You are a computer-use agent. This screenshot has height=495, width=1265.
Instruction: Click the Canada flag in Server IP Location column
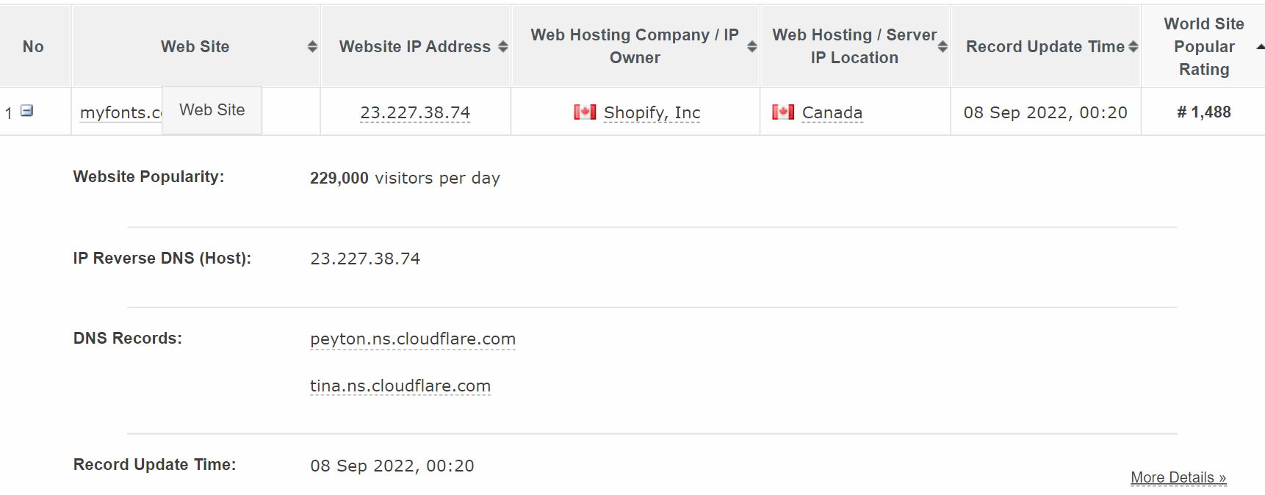click(x=783, y=112)
